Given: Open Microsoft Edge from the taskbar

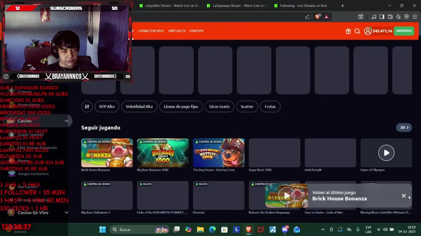Looking at the screenshot, I should [212, 229].
